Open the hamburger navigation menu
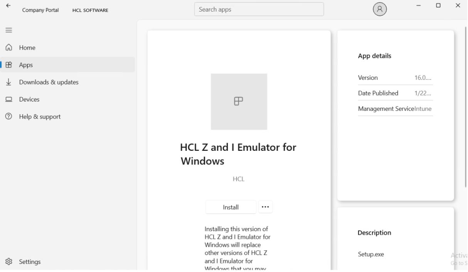The width and height of the screenshot is (468, 272). (x=8, y=30)
